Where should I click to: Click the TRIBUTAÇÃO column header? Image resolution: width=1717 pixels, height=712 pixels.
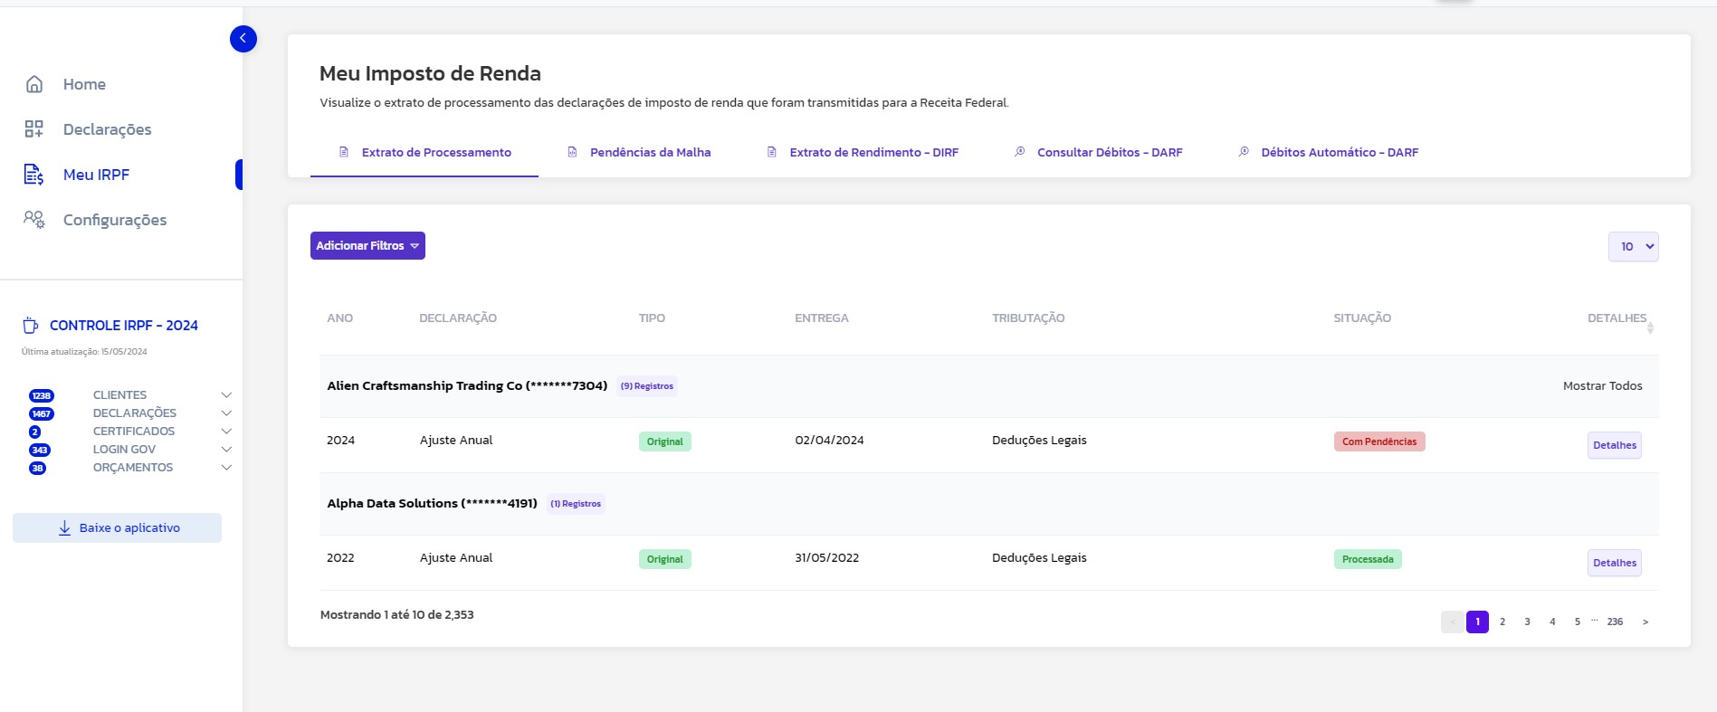(x=1028, y=318)
